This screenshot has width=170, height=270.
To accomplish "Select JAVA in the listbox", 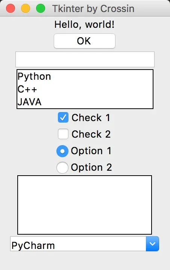I will 85,102.
